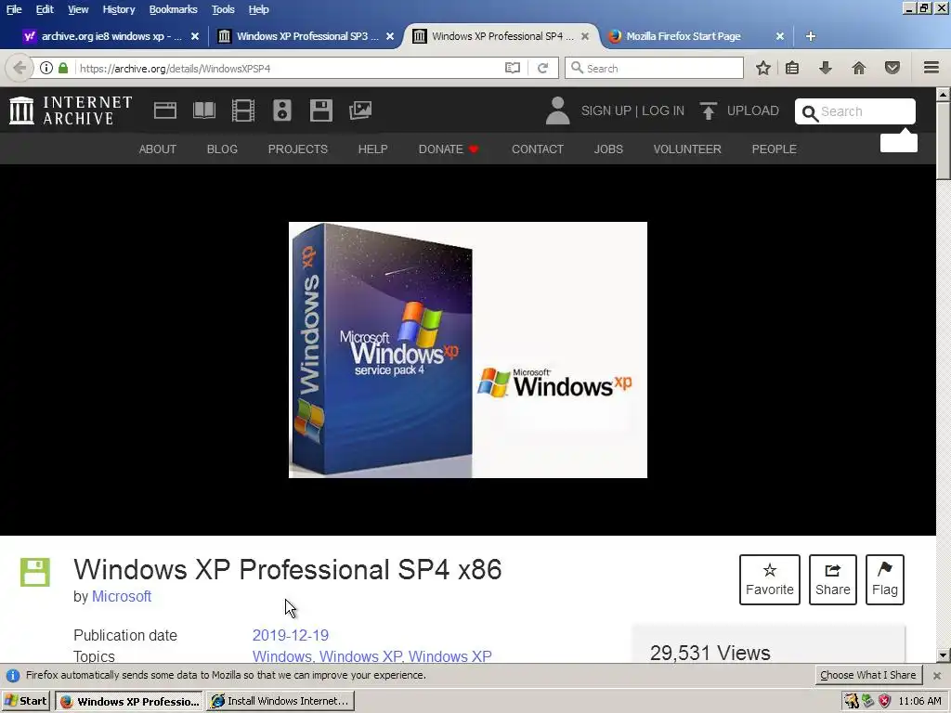The width and height of the screenshot is (951, 713).
Task: Click the ABOUT navigation link
Action: pos(158,149)
